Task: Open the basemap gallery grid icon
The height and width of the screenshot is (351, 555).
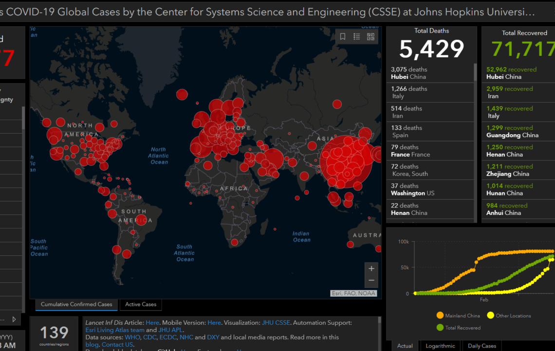Action: pos(370,36)
